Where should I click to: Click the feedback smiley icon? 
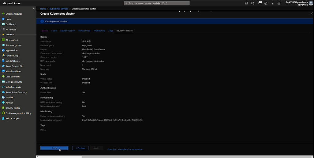click(279, 3)
